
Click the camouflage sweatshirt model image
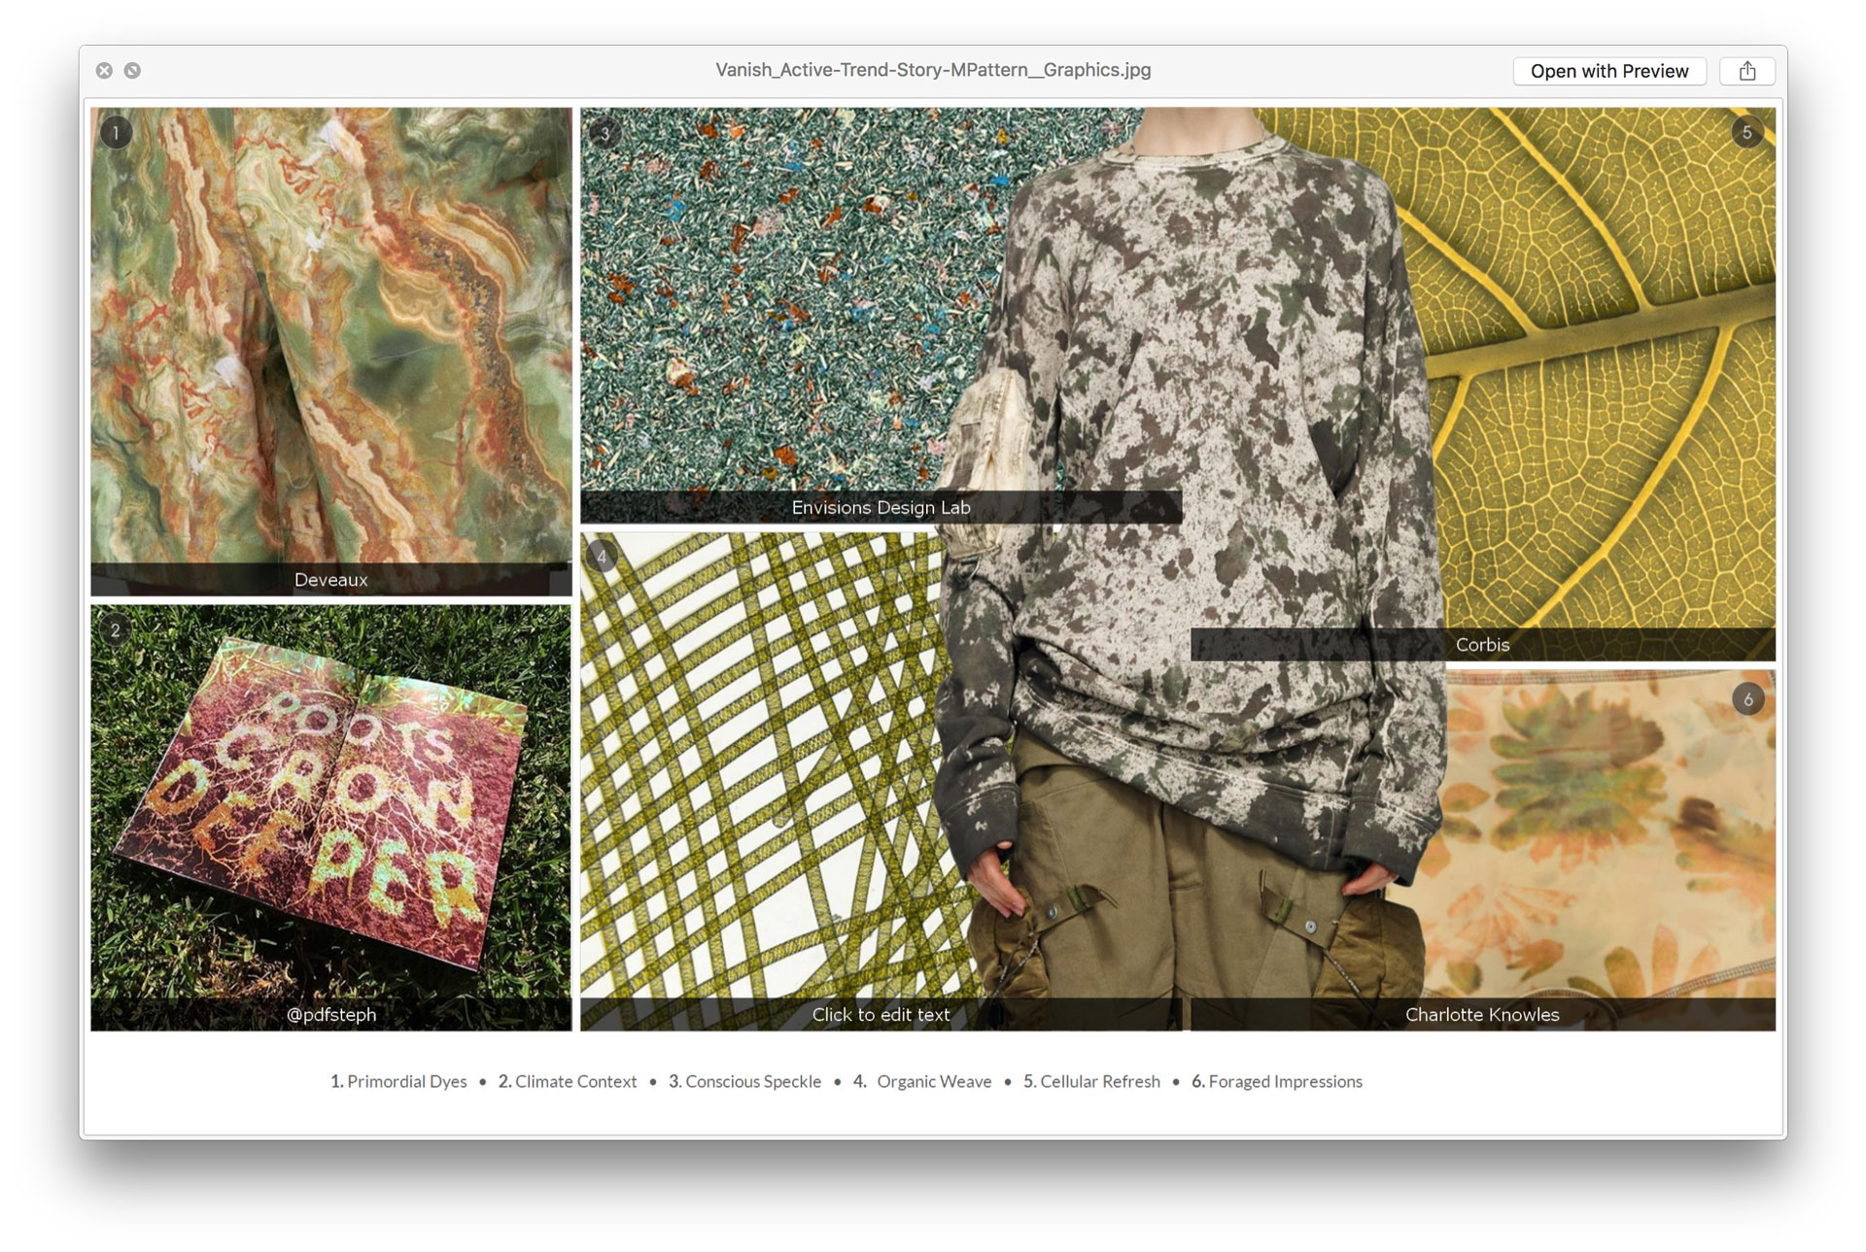[x=1191, y=568]
